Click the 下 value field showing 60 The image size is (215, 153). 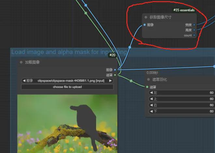point(182,111)
